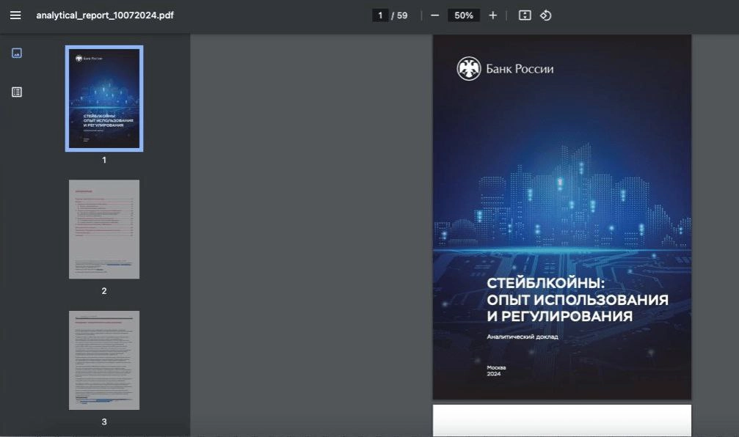Zoom in with the plus button
Viewport: 739px width, 437px height.
[492, 15]
